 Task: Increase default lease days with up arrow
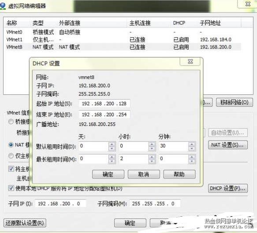point(112,144)
